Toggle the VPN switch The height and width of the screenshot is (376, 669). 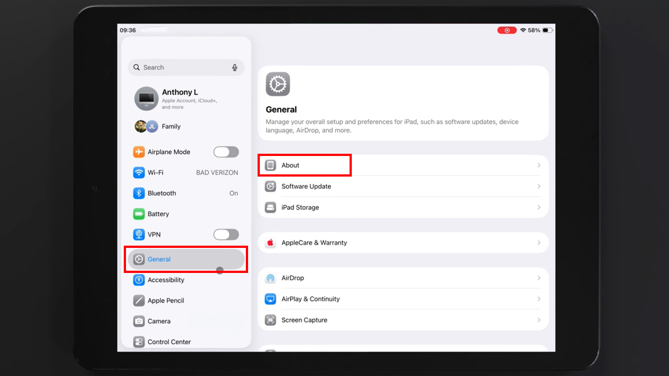pos(226,235)
